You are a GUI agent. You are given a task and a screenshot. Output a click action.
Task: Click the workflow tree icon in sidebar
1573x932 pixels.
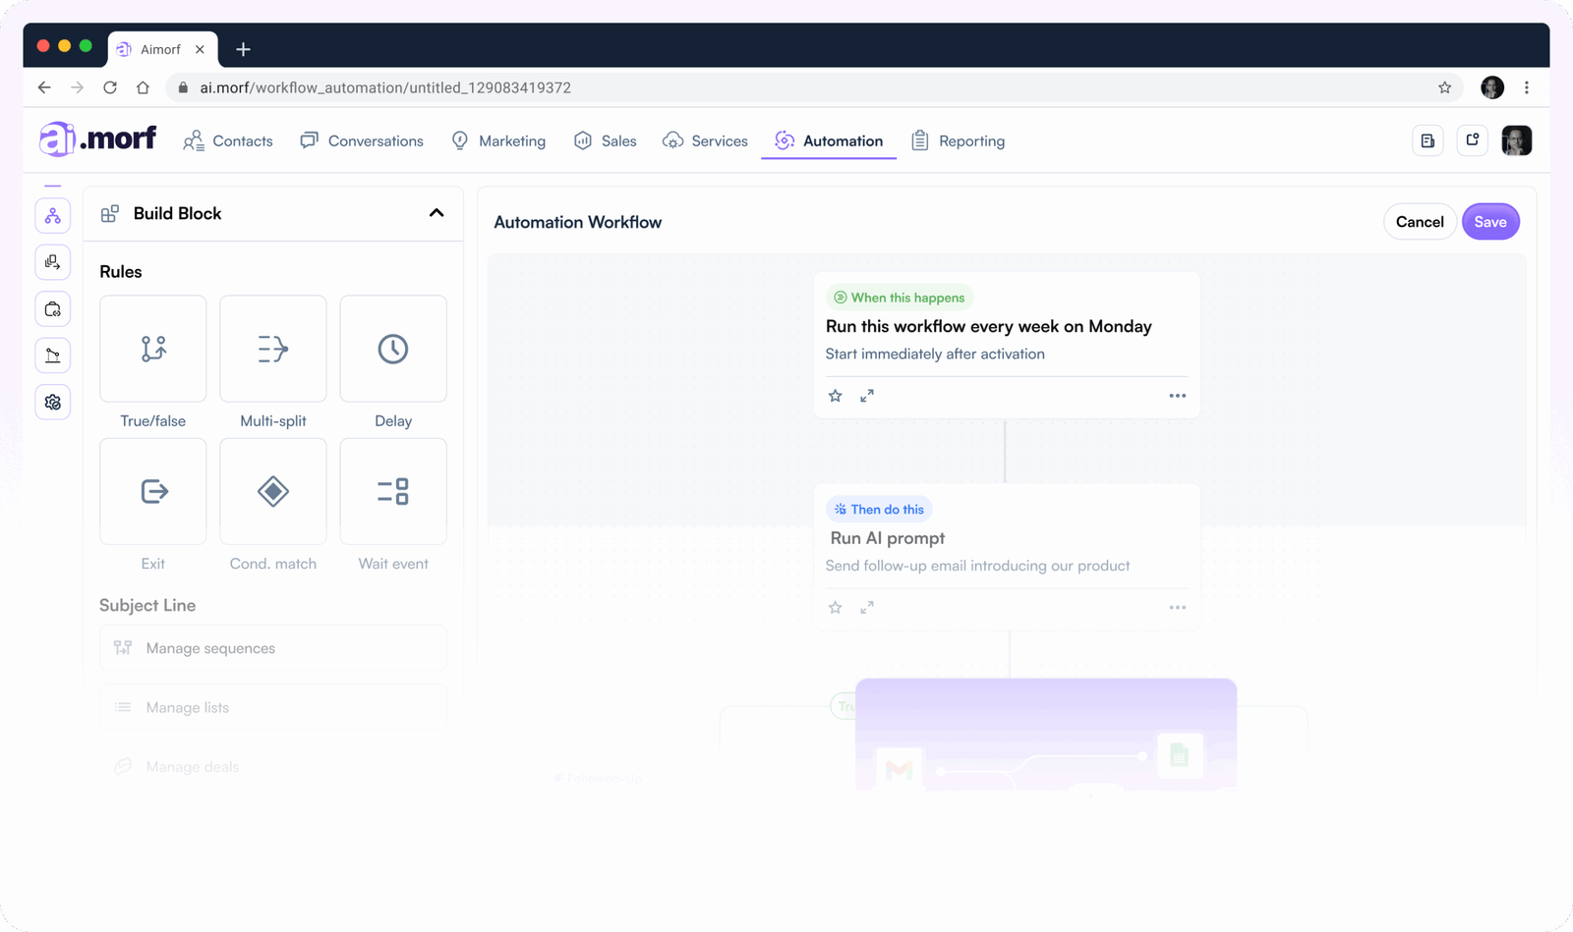53,216
